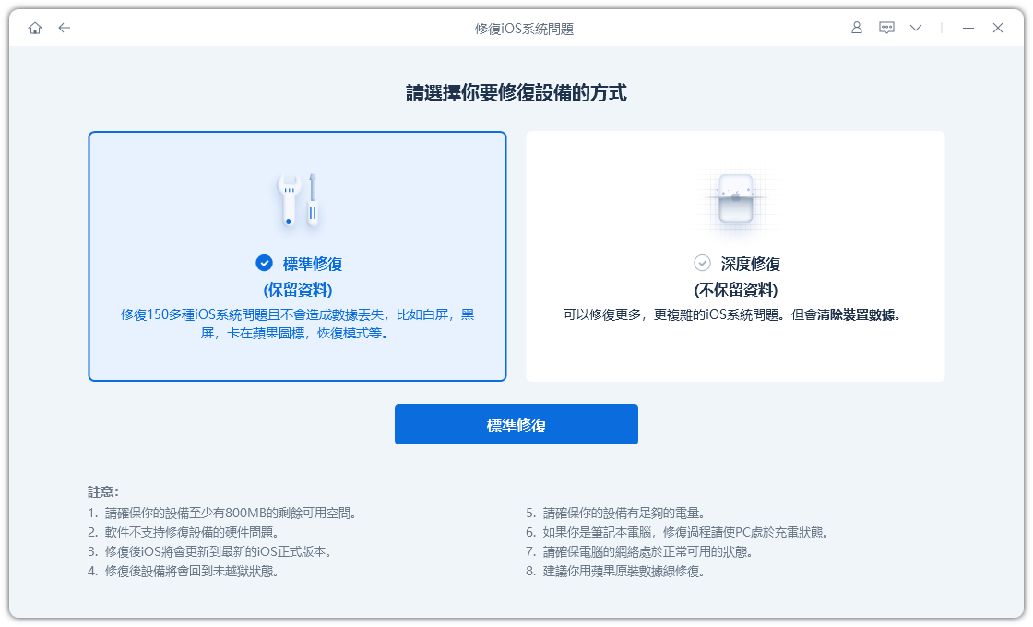Click the 可以修復更多 description text
This screenshot has width=1033, height=627.
pyautogui.click(x=732, y=314)
